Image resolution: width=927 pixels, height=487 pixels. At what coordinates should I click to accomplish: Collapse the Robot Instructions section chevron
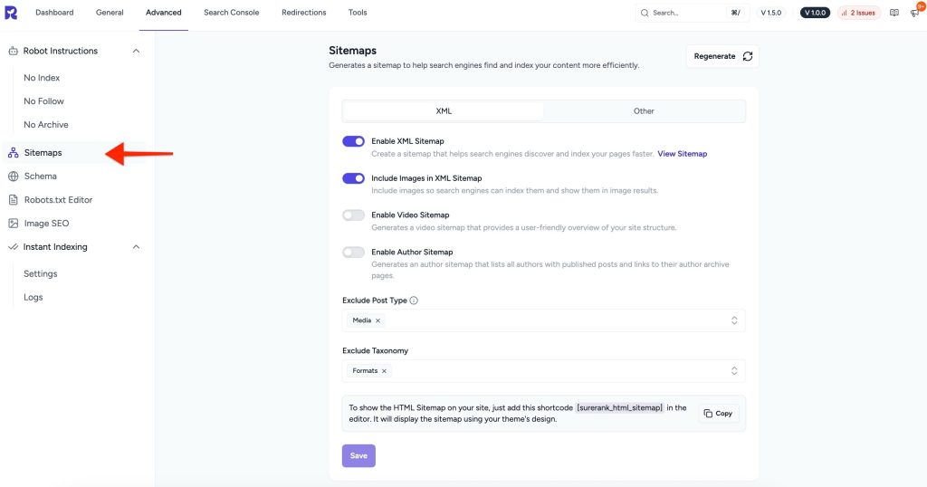pos(136,51)
